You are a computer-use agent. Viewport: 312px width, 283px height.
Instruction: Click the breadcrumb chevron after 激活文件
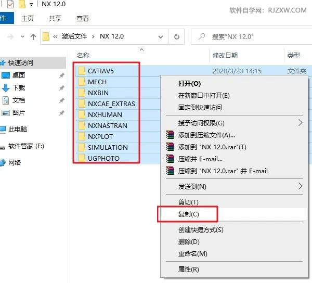(x=93, y=37)
